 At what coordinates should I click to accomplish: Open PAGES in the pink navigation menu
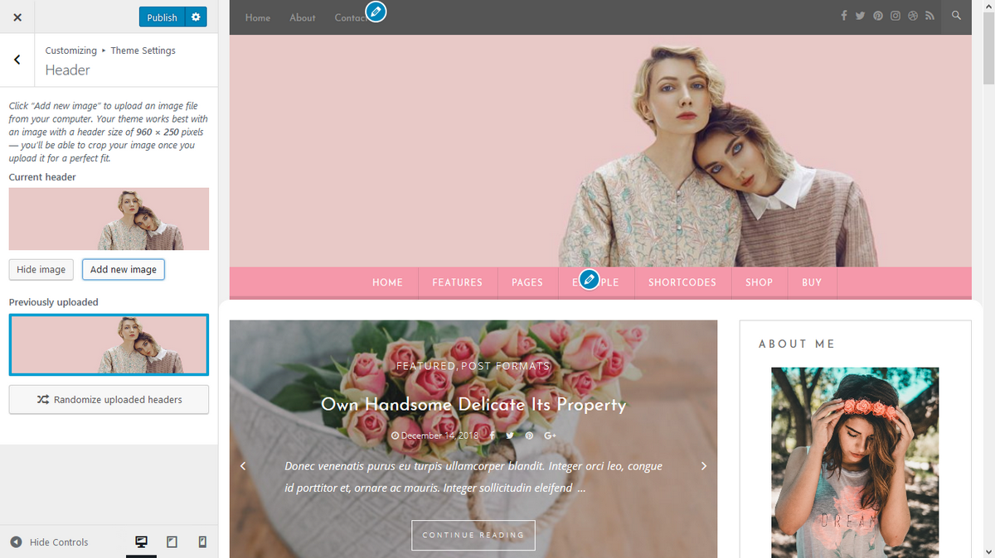click(527, 282)
